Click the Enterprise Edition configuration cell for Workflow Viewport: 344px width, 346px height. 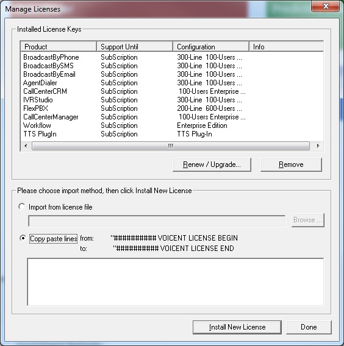202,125
